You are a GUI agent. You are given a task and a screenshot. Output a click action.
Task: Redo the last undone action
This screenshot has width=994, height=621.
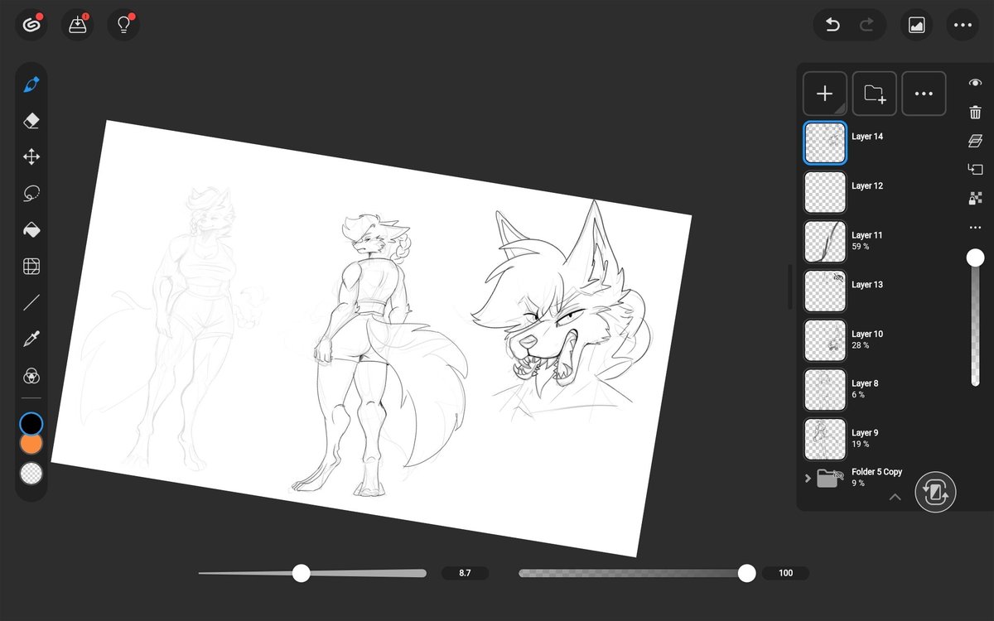866,26
